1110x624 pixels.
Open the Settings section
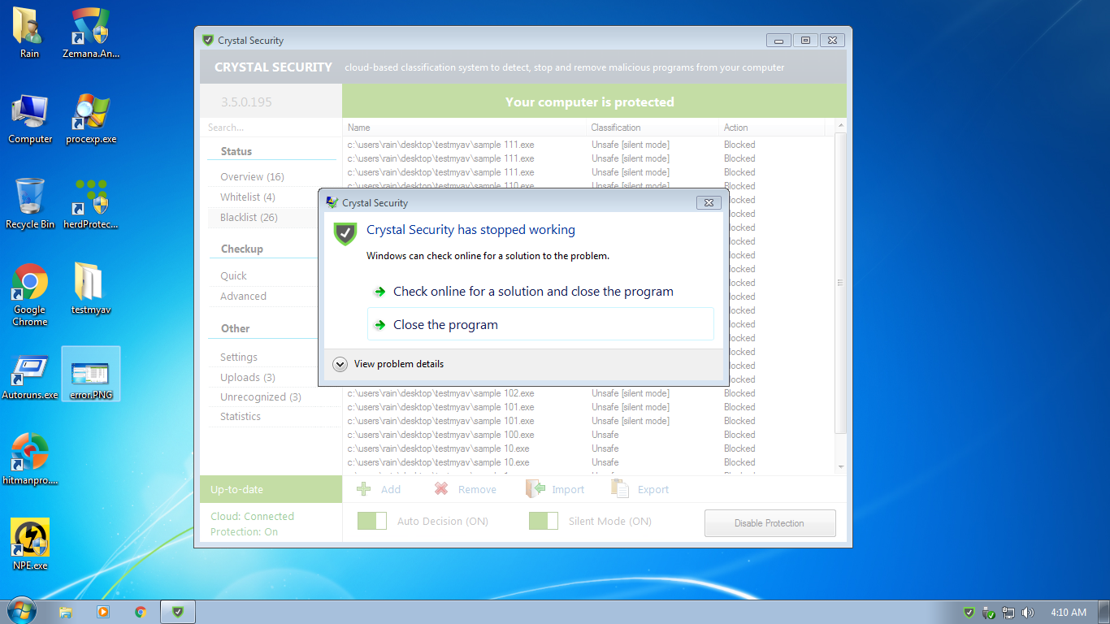pos(239,357)
